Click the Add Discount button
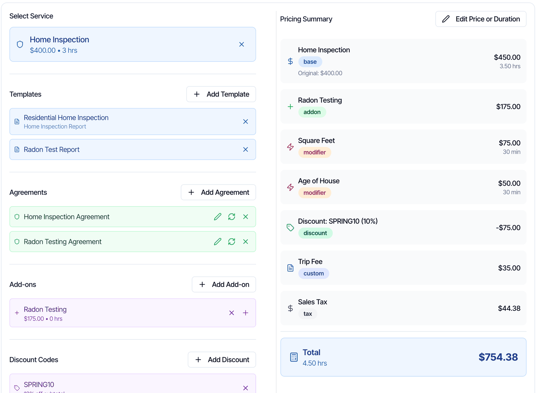 point(222,360)
